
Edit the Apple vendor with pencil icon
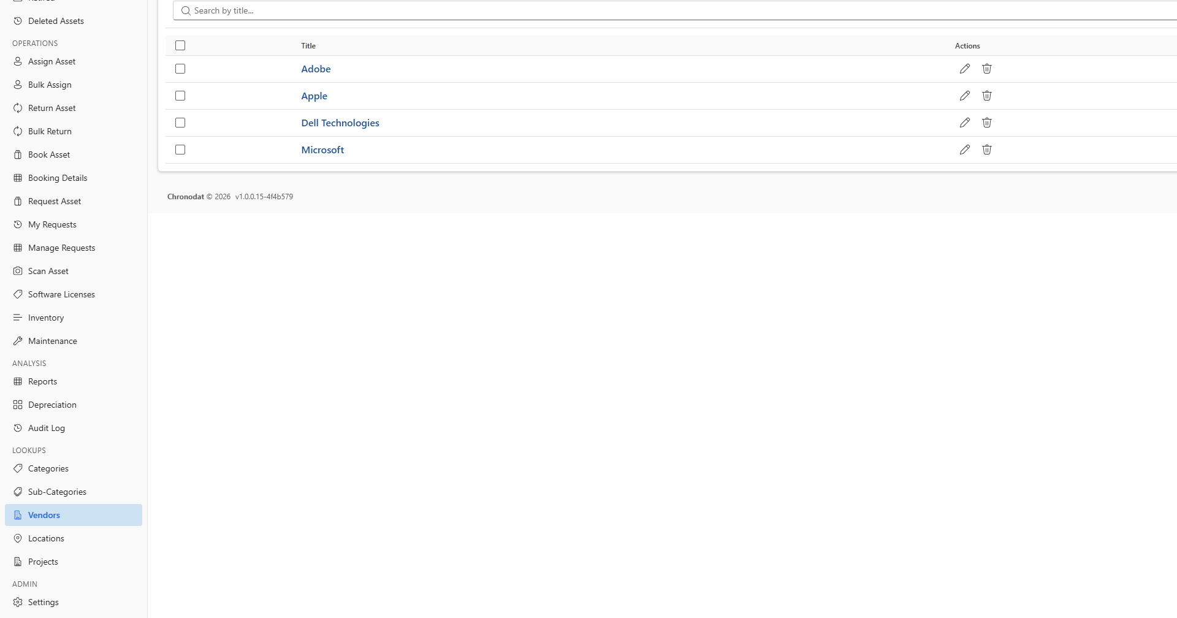coord(965,96)
